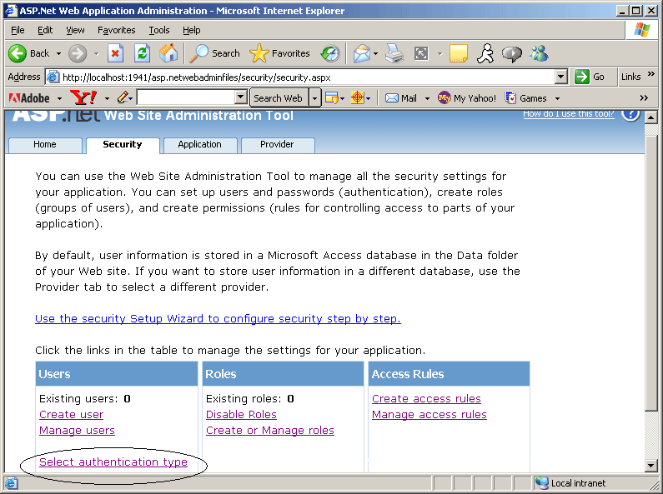Switch to the Provider tab
663x494 pixels.
[x=277, y=145]
